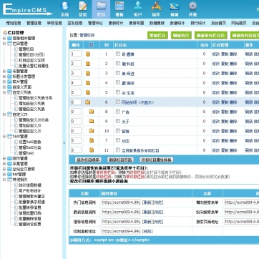Click the 热门信息调用 address field
This screenshot has width=259, height=259.
tap(121, 202)
